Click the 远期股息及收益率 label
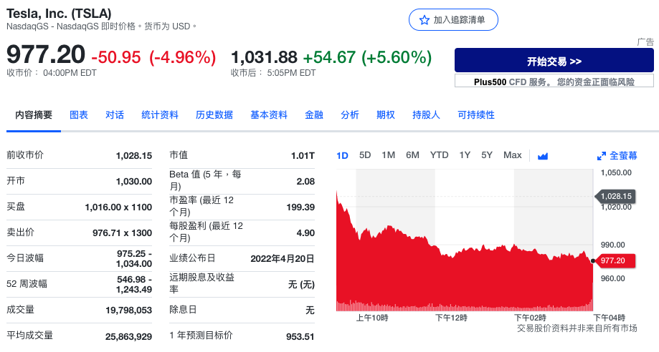 click(x=202, y=283)
